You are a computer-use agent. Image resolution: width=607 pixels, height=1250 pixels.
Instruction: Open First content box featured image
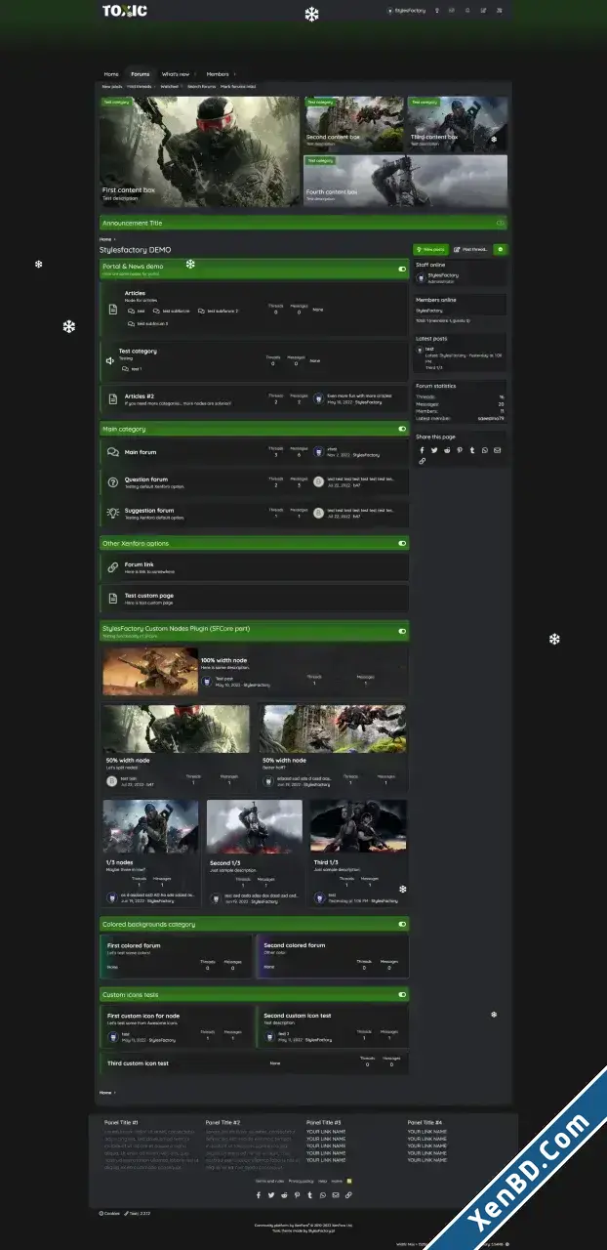tap(200, 151)
